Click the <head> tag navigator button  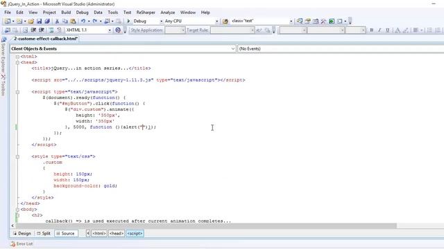click(117, 234)
